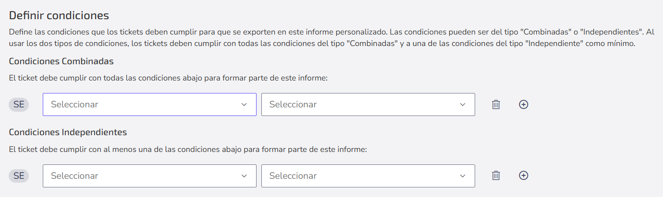Screen dimensions: 663x197
Task: Delete the Condiciones Independientes condition row
Action: pyautogui.click(x=496, y=176)
